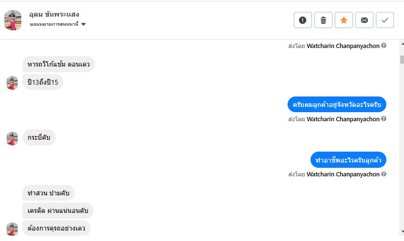Click the scroll down arrow of chat
This screenshot has width=404, height=241.
click(x=402, y=231)
